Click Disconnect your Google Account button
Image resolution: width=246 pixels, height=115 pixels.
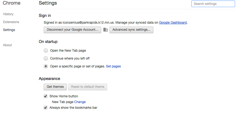click(72, 30)
